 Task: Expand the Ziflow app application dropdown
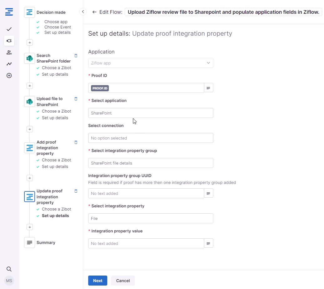tap(150, 63)
